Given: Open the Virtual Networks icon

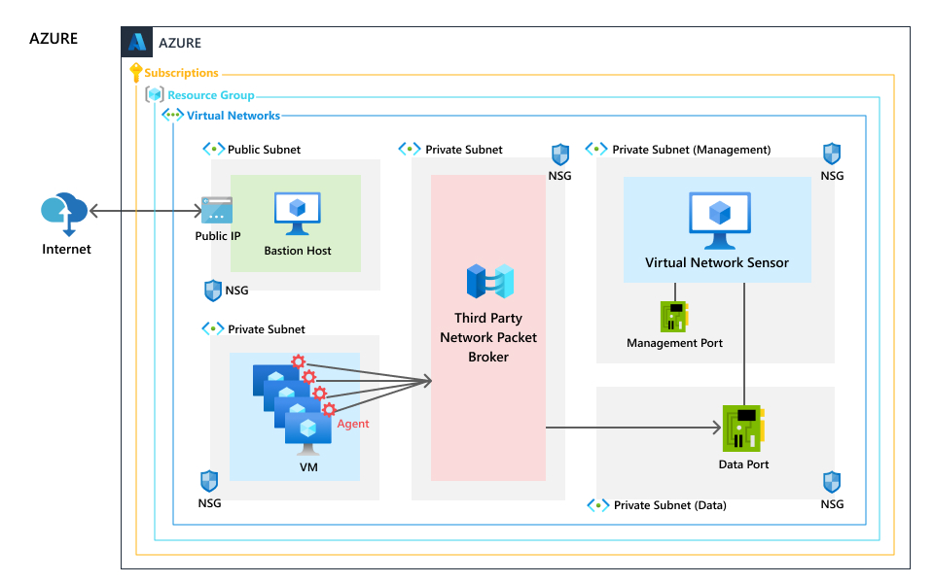Looking at the screenshot, I should tap(172, 115).
